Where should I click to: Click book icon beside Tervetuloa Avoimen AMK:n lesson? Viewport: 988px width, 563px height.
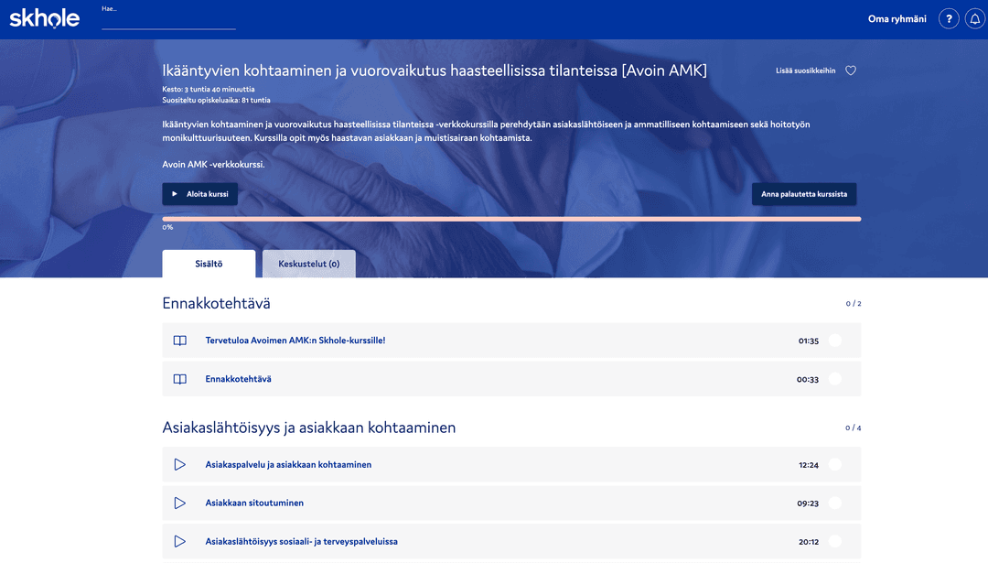click(x=180, y=341)
